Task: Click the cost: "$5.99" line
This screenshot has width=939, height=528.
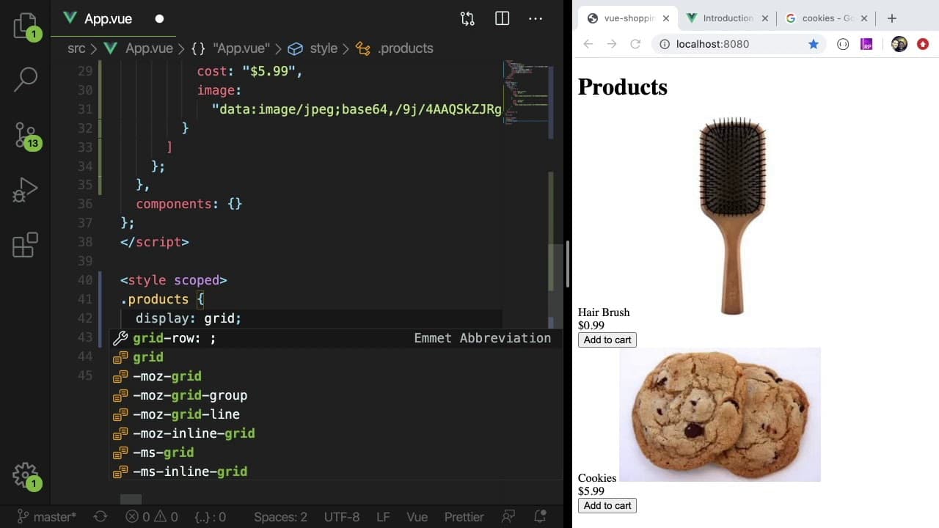Action: tap(249, 72)
